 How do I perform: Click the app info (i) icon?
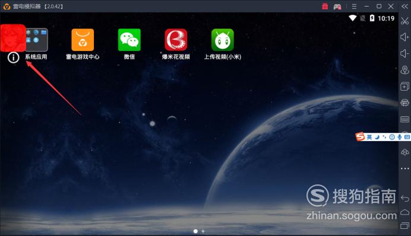[14, 58]
